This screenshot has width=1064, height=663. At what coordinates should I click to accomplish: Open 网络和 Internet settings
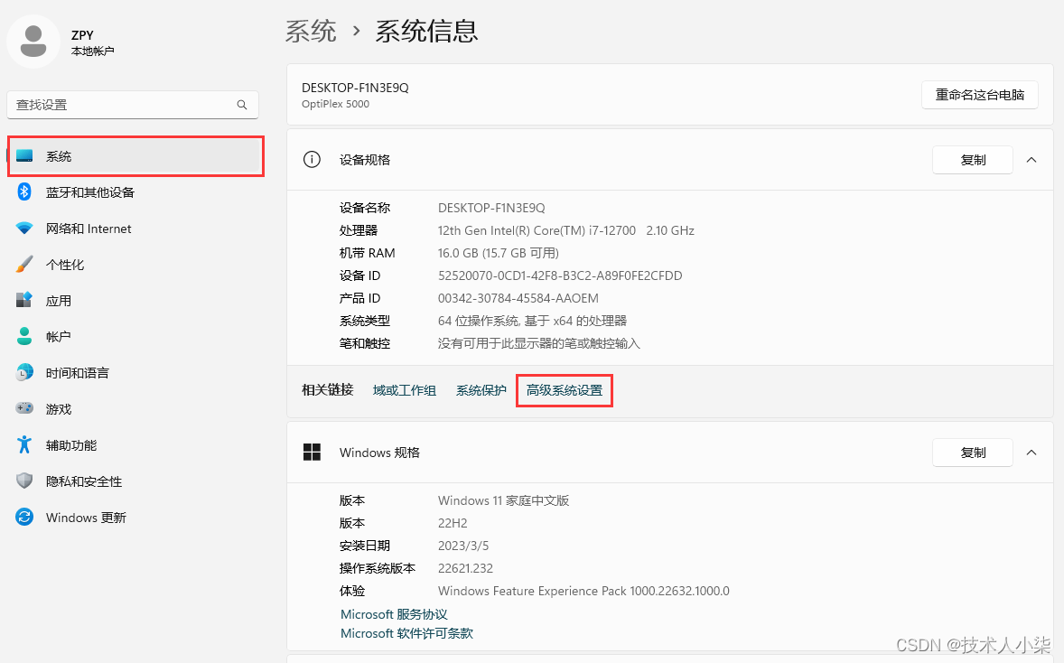tap(135, 229)
